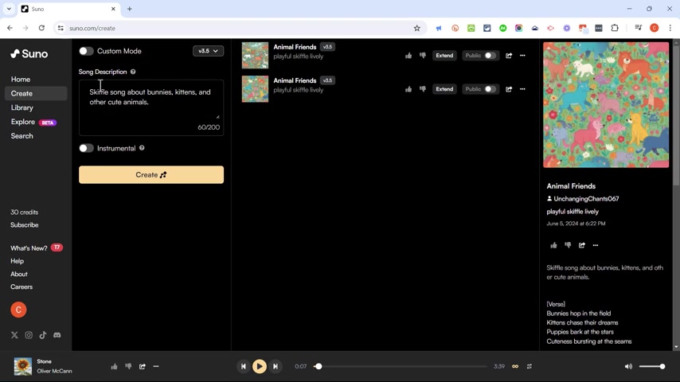
Task: Click the large Animal Friends cover art
Action: (x=606, y=105)
